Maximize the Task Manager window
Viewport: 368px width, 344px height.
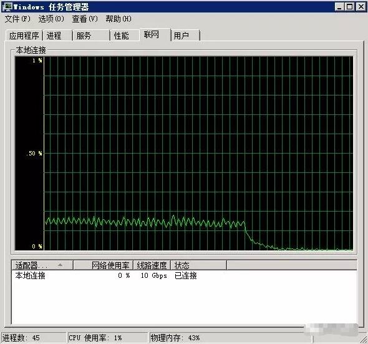(349, 7)
